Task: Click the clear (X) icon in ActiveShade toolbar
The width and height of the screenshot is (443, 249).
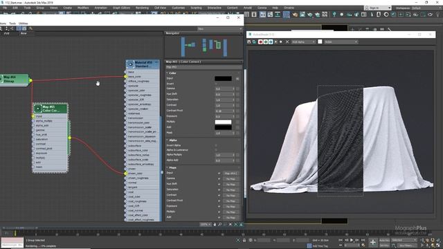Action: (x=287, y=41)
